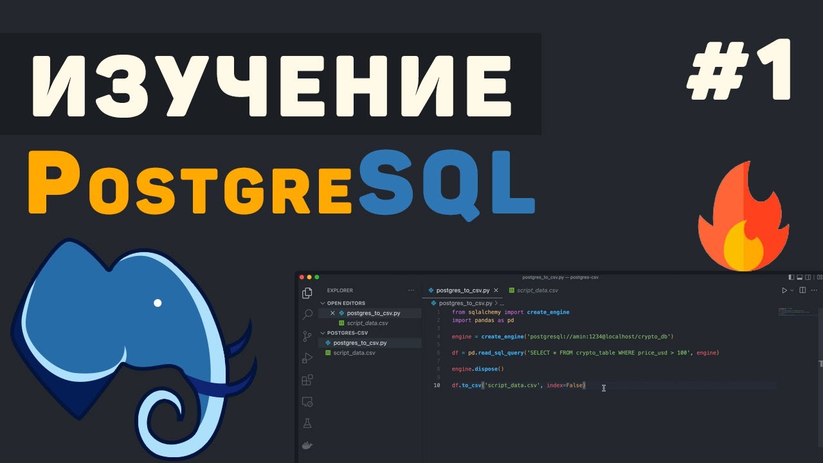Click the Explorer icon in the activity bar

pos(307,293)
